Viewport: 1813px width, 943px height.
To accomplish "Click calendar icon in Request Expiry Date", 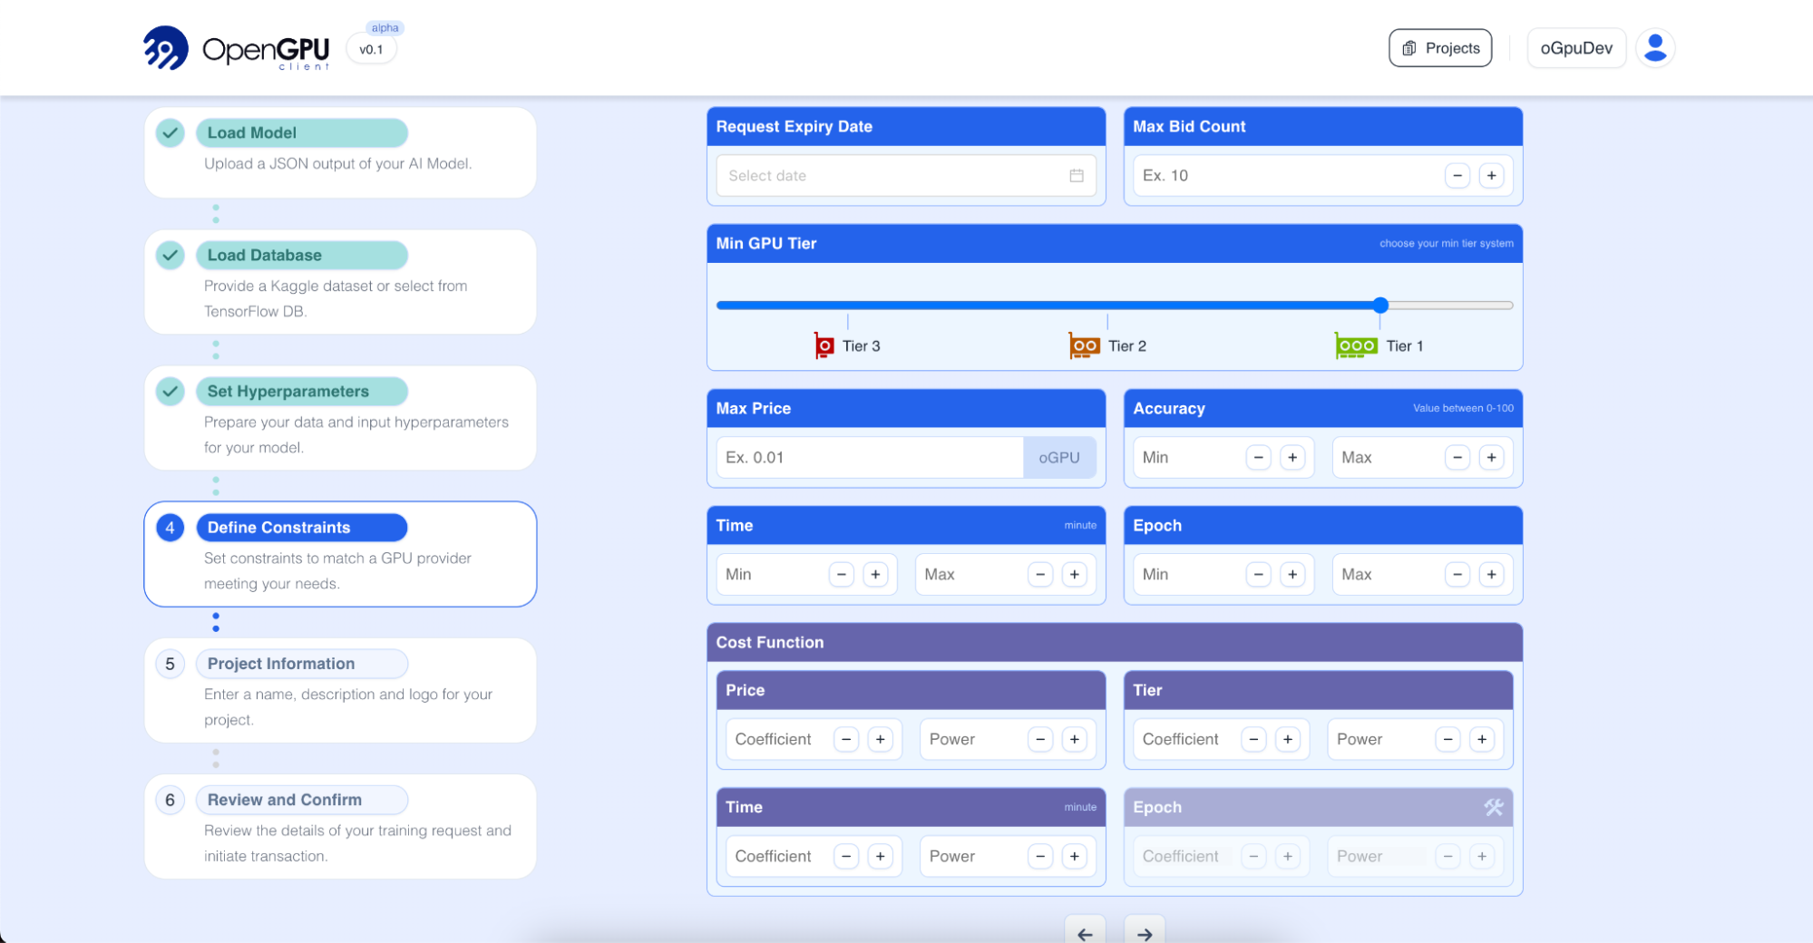I will point(1077,176).
